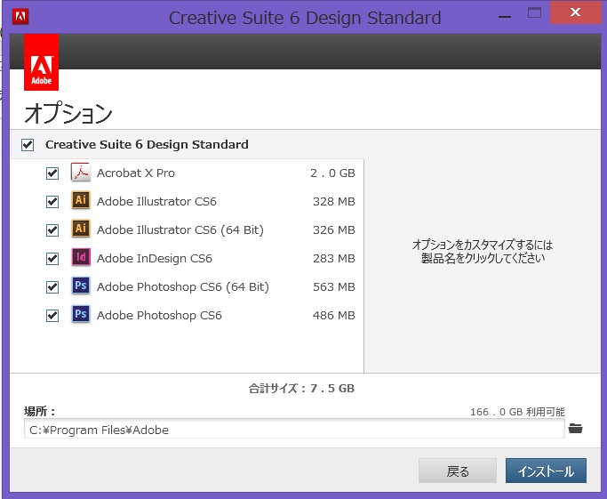The height and width of the screenshot is (499, 607).
Task: Select the Adobe Illustrator CS6 product name
Action: (156, 201)
